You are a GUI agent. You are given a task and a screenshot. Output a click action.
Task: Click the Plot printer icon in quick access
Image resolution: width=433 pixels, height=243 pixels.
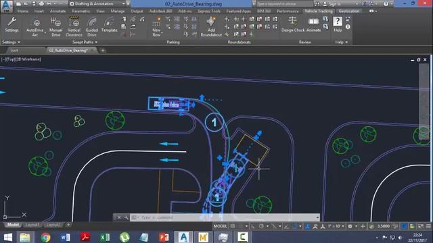pyautogui.click(x=41, y=3)
